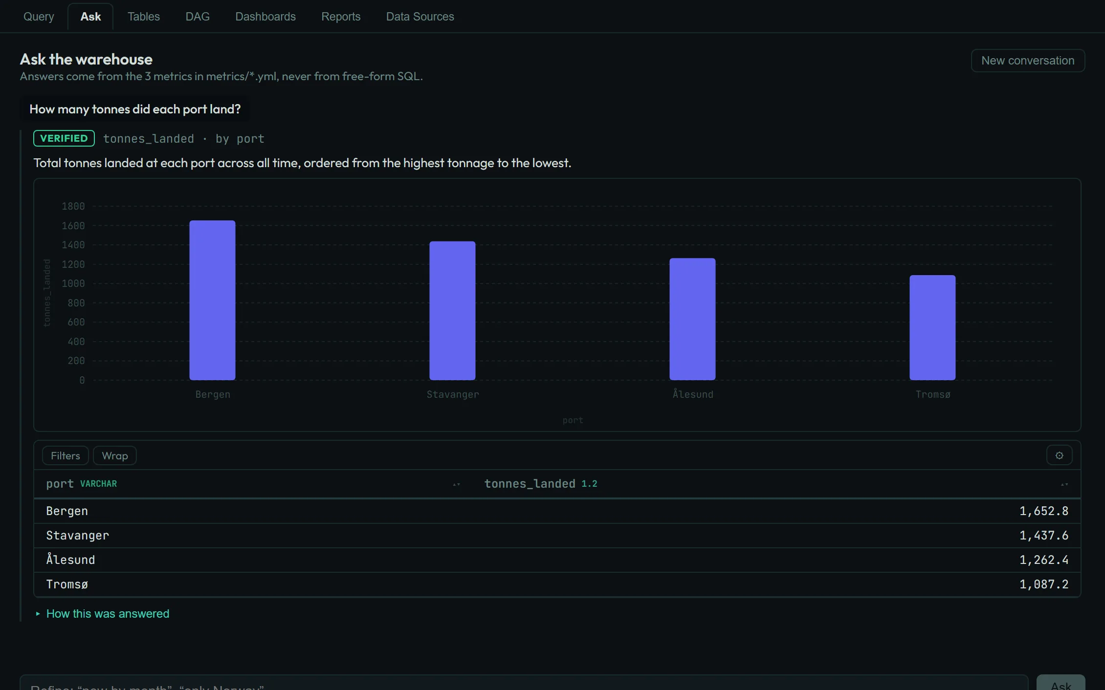The image size is (1105, 690).
Task: Sort by the port column arrows
Action: click(456, 484)
